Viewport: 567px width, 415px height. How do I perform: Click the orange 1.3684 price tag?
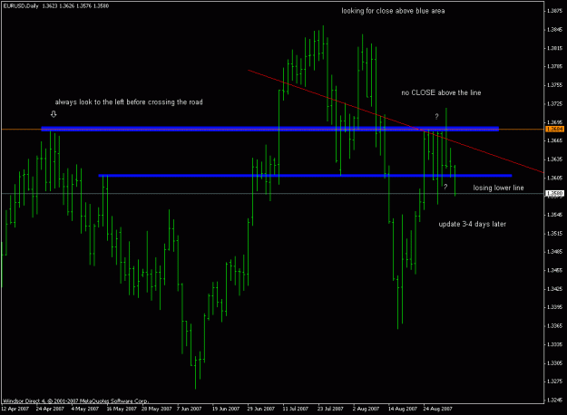click(x=554, y=129)
